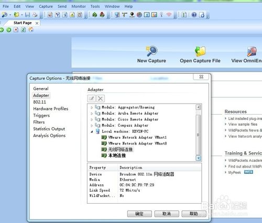Image resolution: width=262 pixels, height=223 pixels.
Task: Select the Start Page tab
Action: 23,23
